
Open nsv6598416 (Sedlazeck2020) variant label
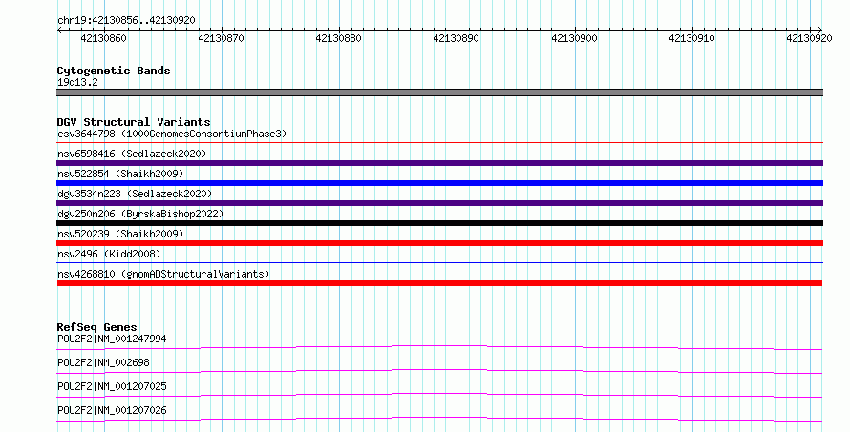point(132,154)
